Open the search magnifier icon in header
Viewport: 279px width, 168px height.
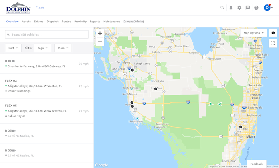click(222, 8)
